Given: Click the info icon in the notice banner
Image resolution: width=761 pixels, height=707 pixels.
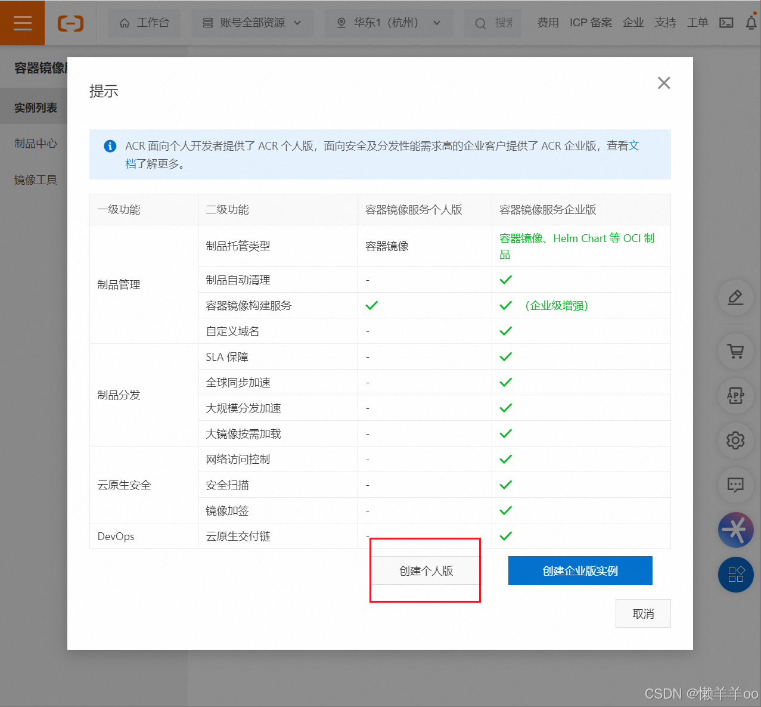Looking at the screenshot, I should (x=110, y=146).
